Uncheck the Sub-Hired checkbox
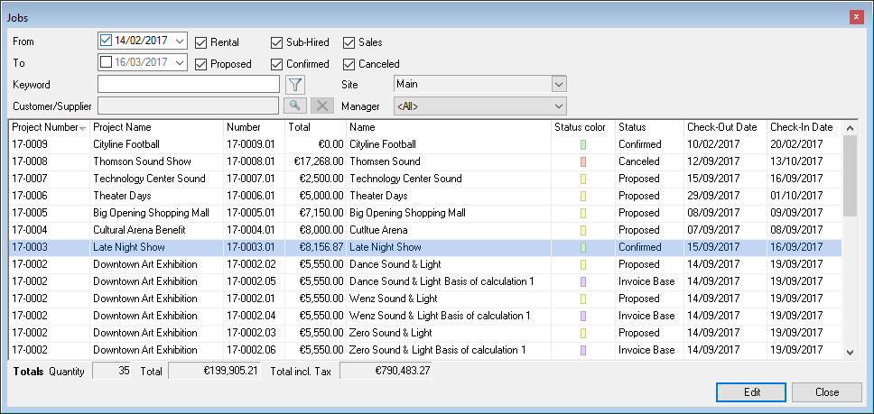 point(277,42)
